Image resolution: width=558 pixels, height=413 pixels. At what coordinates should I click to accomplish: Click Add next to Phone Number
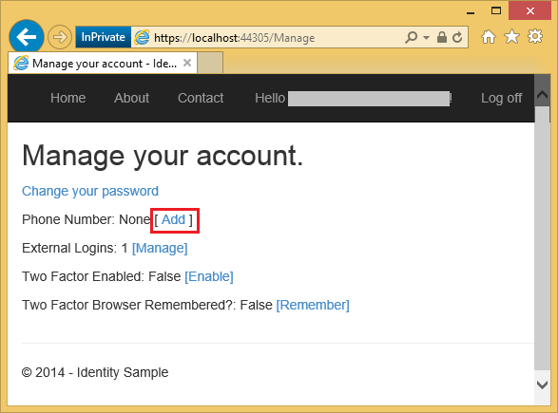point(174,219)
